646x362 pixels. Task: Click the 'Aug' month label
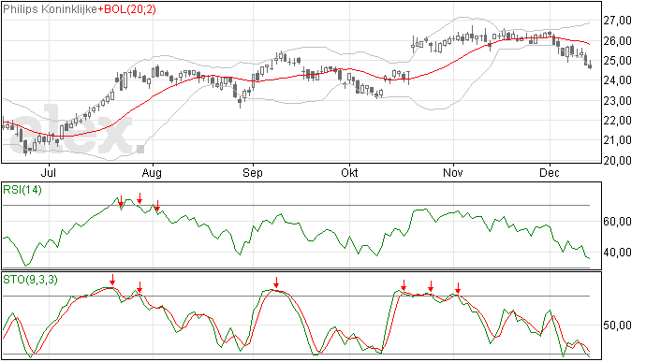[x=152, y=173]
